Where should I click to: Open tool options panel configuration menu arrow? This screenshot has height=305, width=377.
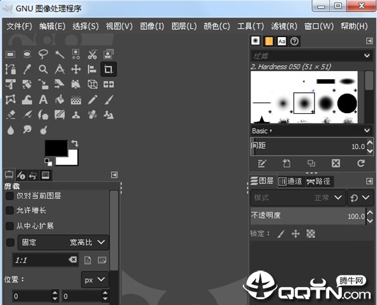pos(114,175)
